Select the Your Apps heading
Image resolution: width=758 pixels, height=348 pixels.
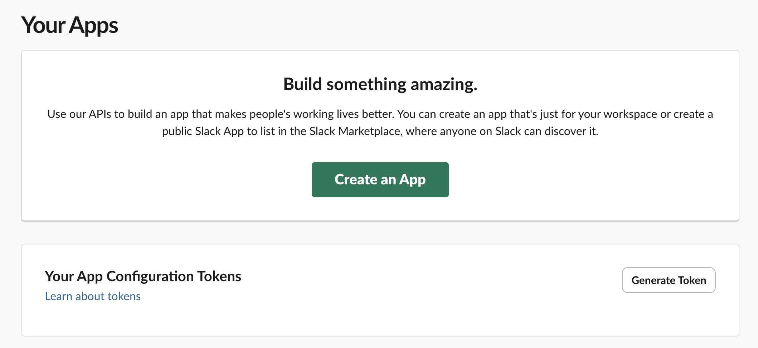pyautogui.click(x=70, y=25)
